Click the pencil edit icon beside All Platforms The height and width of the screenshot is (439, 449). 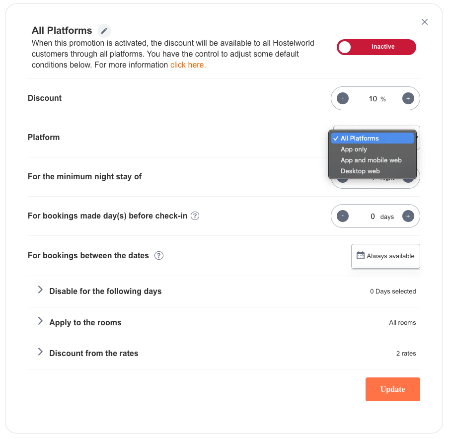pos(104,30)
